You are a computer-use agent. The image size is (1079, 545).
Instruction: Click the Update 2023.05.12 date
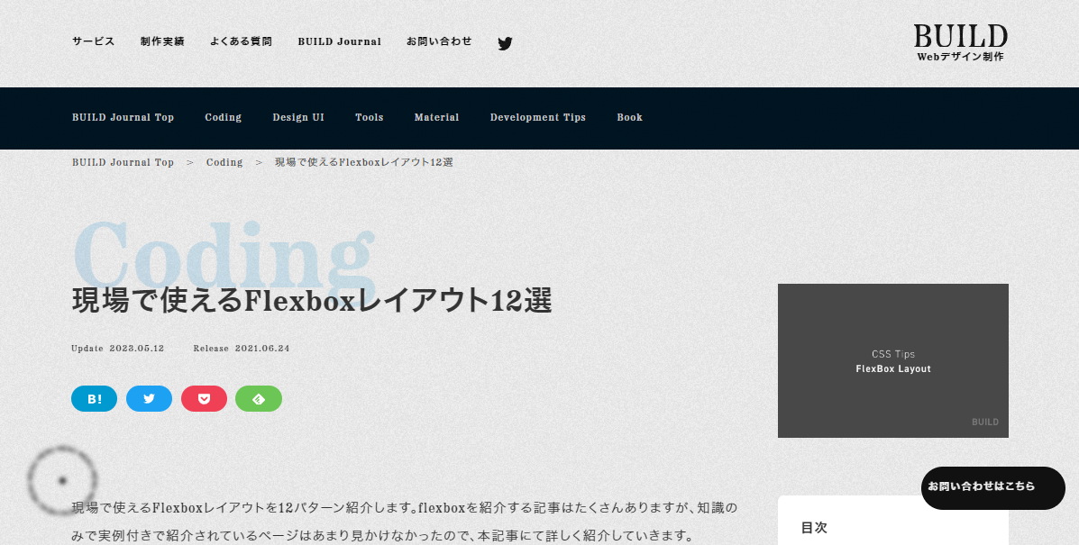(118, 349)
